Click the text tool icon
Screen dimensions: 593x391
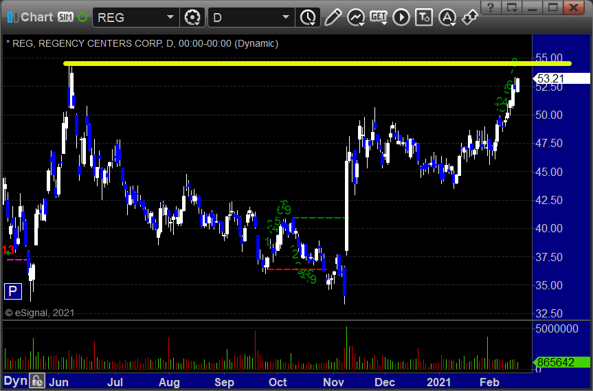pyautogui.click(x=424, y=17)
